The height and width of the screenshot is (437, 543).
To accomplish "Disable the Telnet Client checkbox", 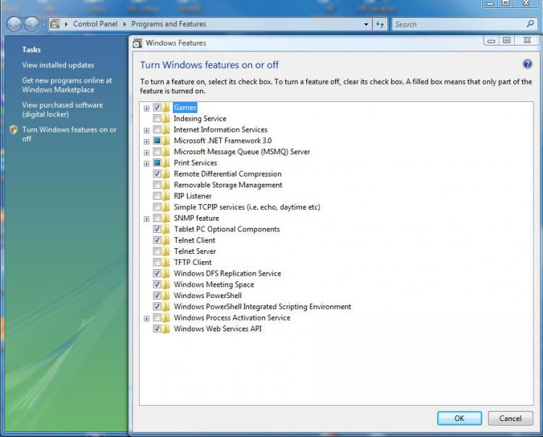I will [x=157, y=240].
